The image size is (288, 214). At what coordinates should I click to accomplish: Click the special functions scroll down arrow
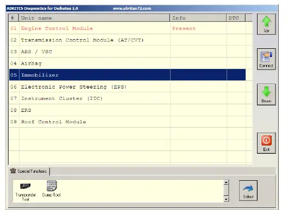tap(226, 199)
